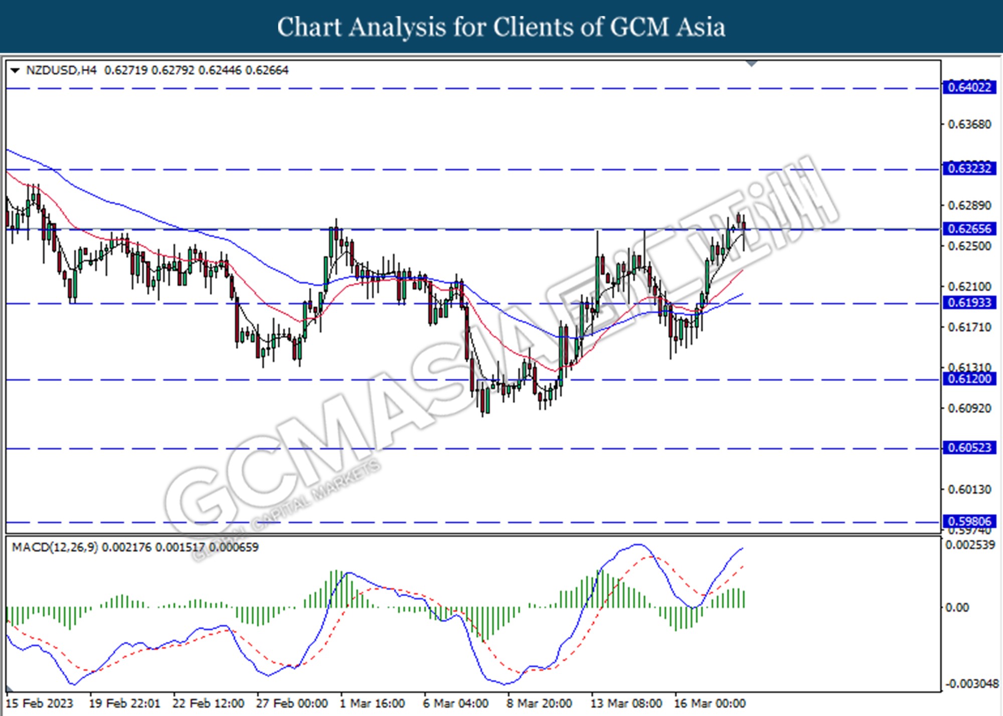Click the MACD(12,26,9) indicator label
Screen dimensions: 1003x716
pos(55,547)
